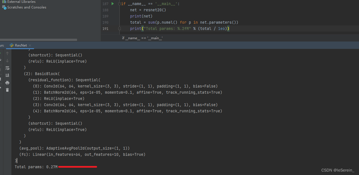
Task: Print the console output with printer icon
Action: (7, 83)
